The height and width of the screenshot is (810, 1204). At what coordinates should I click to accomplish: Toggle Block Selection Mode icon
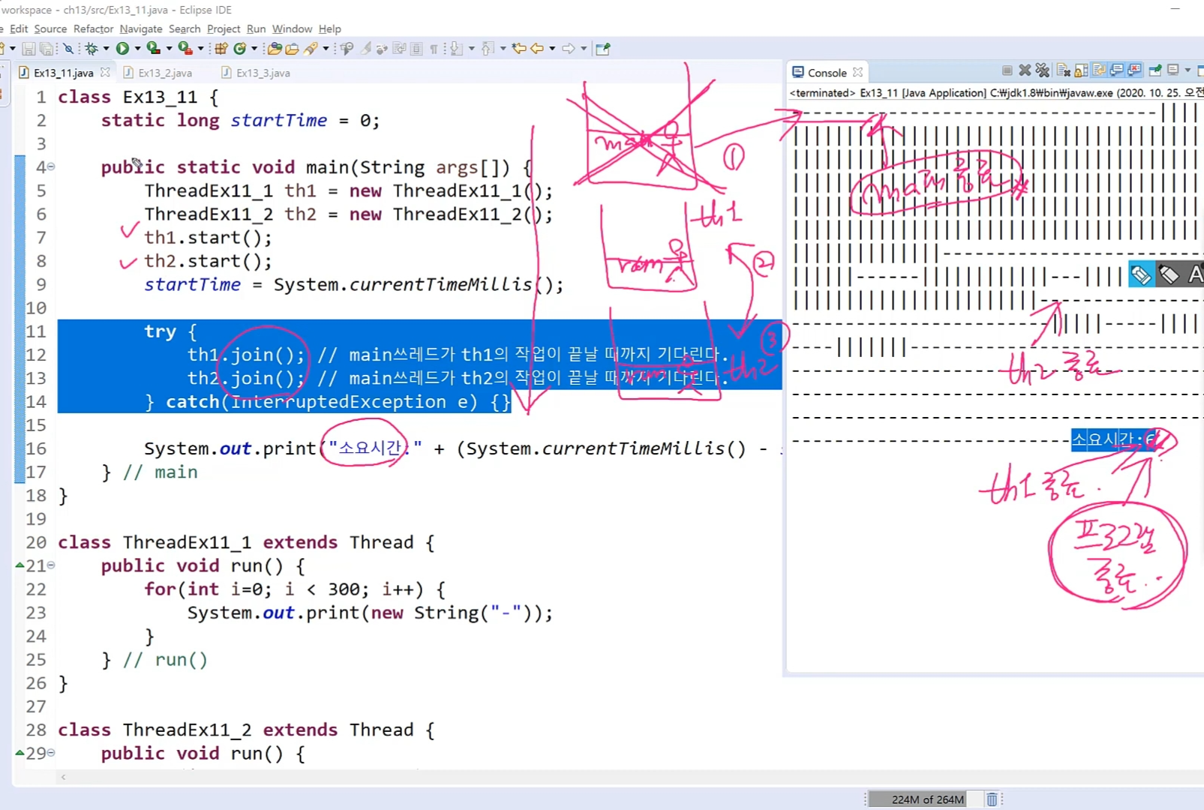click(416, 49)
